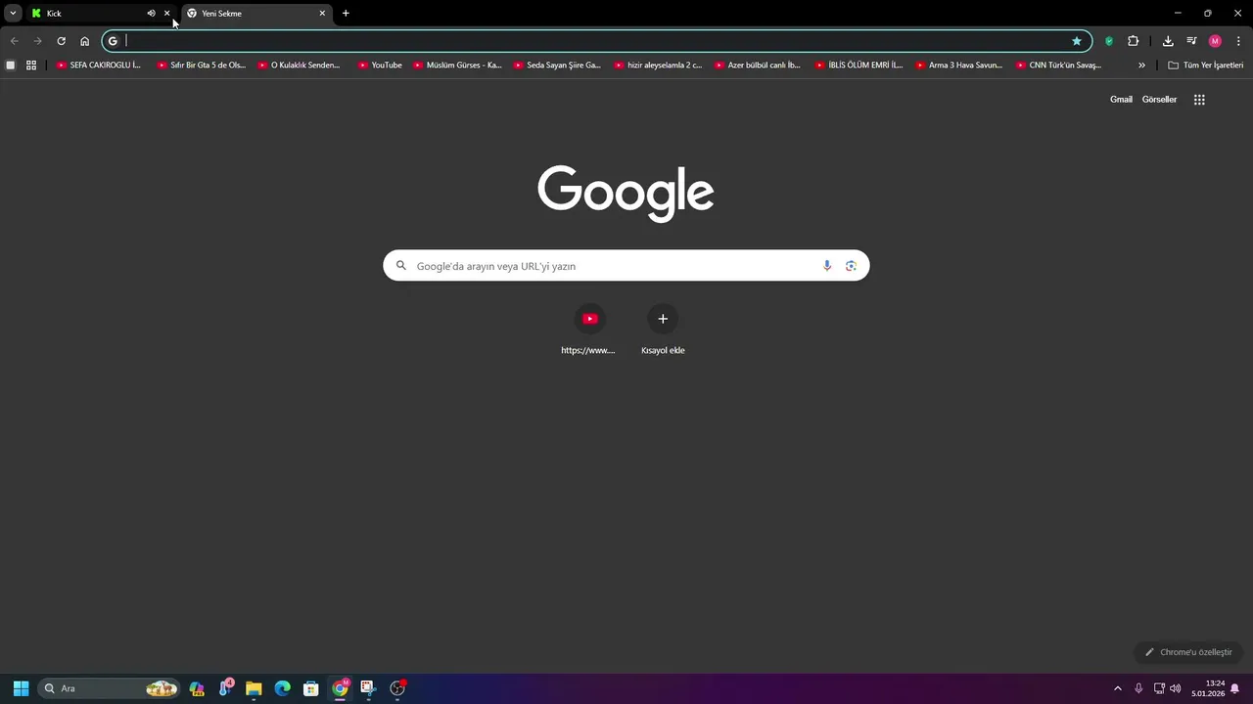Add a shortcut with Kısayol ekle

tap(663, 330)
